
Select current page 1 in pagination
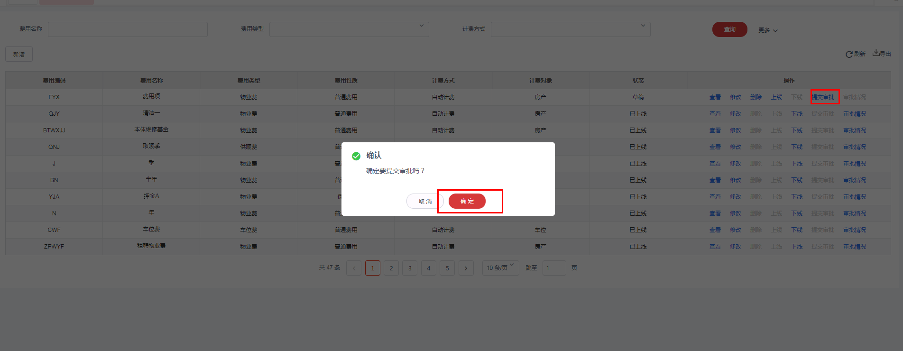(373, 268)
